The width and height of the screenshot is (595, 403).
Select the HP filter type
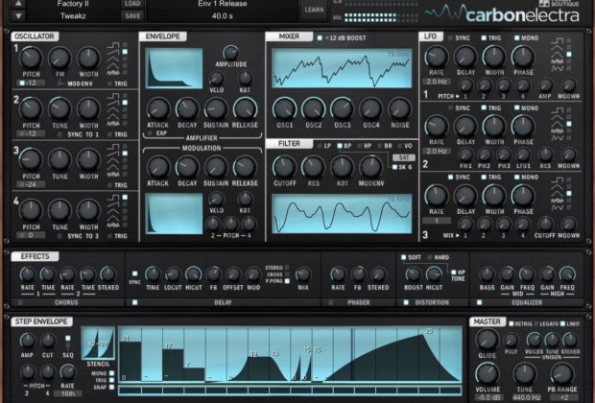click(359, 146)
